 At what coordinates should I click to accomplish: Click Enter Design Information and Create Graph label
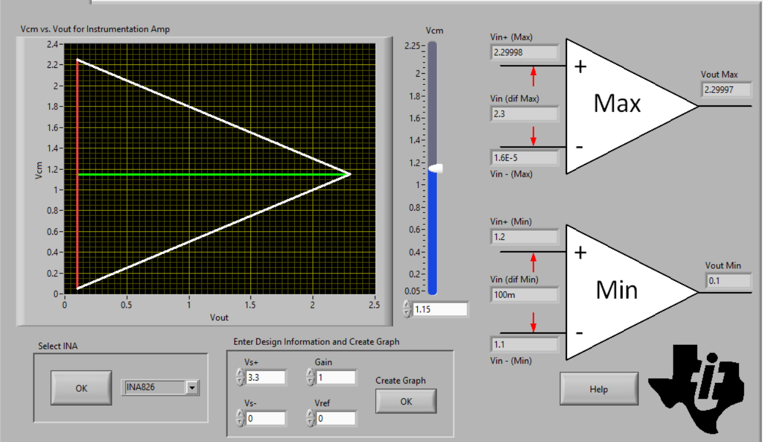click(x=317, y=341)
